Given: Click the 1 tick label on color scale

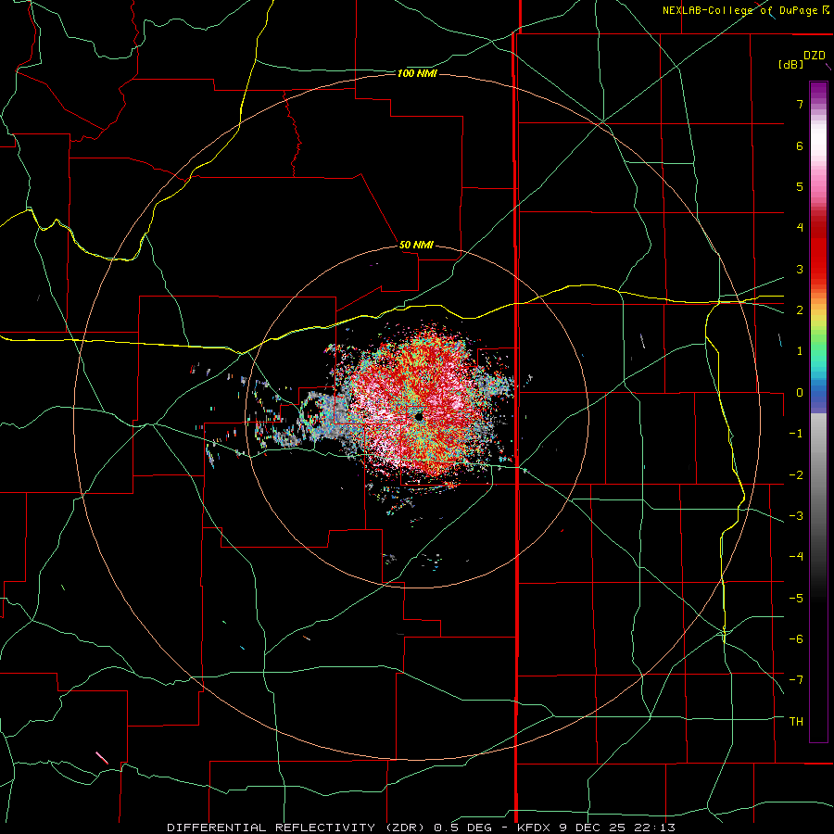Looking at the screenshot, I should coord(800,351).
